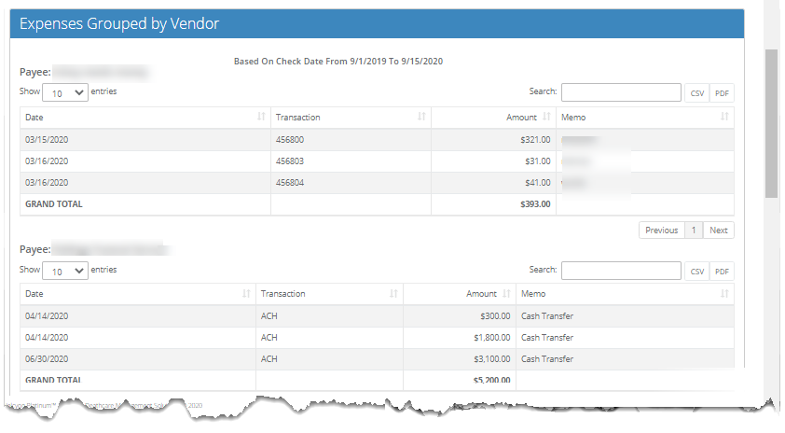The width and height of the screenshot is (785, 433).
Task: Click the 03/15/2020 date cell
Action: click(145, 140)
